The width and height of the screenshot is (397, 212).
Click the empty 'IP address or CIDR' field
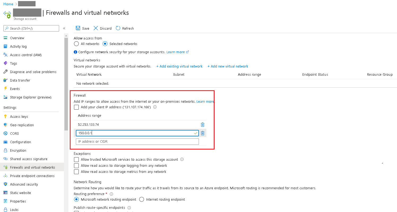tap(137, 142)
